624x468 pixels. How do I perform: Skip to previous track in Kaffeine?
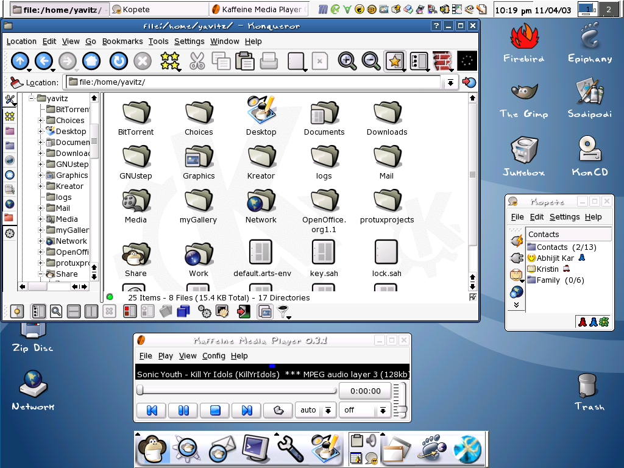(x=152, y=410)
